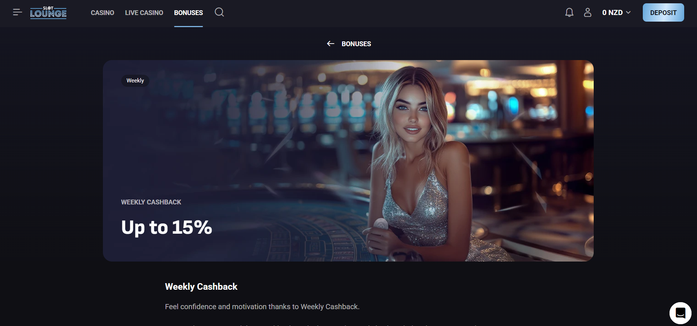Click the WEEKLY CASHBACK banner subtitle

point(151,202)
